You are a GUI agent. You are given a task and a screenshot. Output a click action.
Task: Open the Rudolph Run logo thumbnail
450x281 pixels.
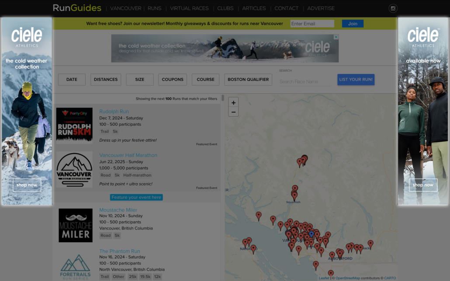pos(74,125)
